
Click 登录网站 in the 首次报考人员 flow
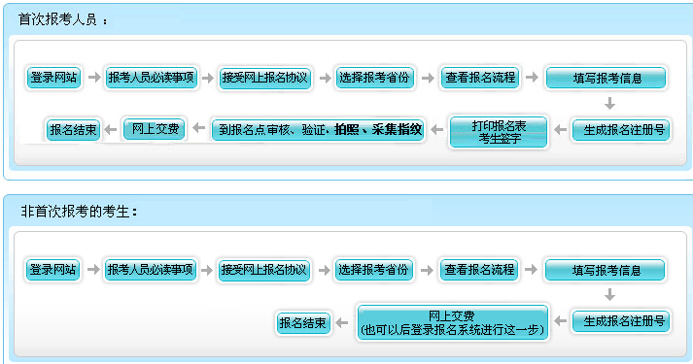pos(53,78)
